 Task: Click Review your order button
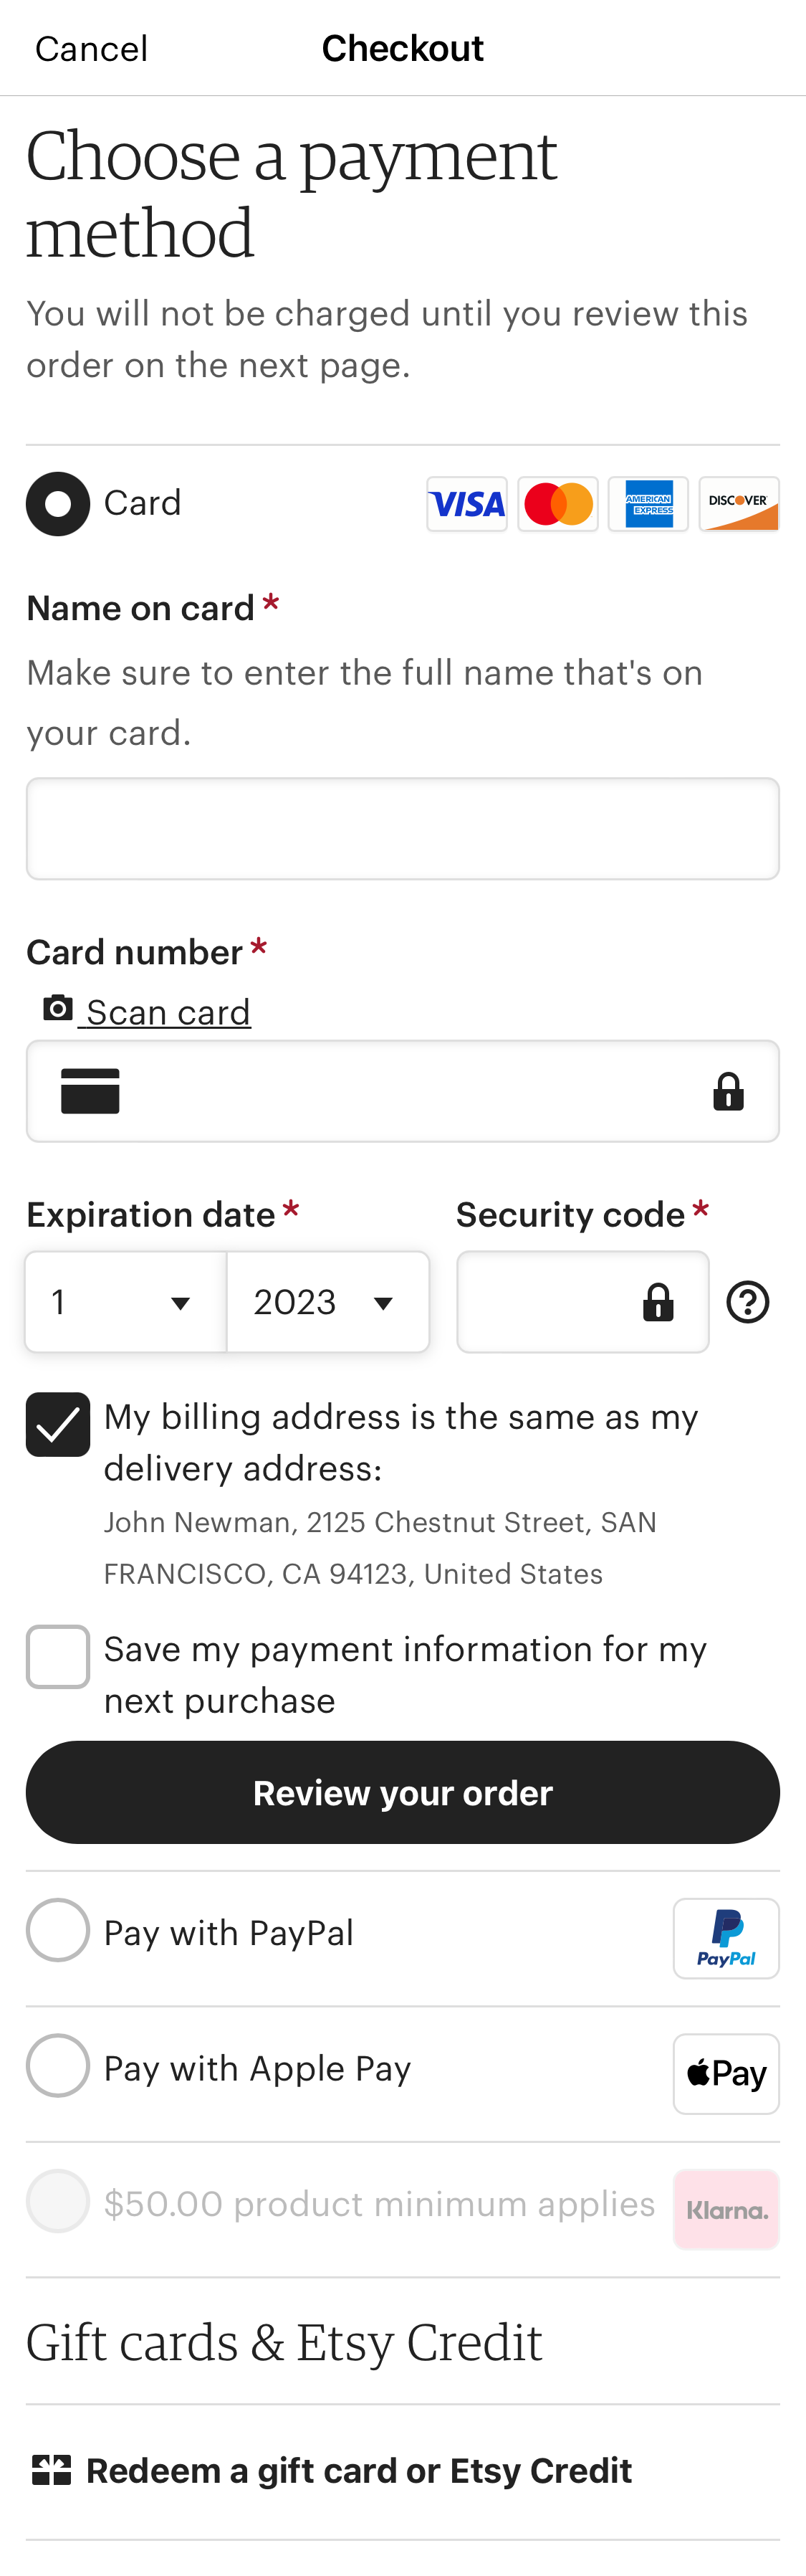pos(403,1792)
